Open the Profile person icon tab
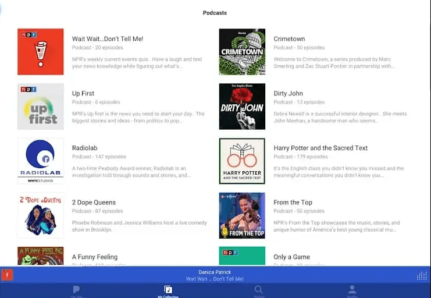431x298 pixels. 352,290
